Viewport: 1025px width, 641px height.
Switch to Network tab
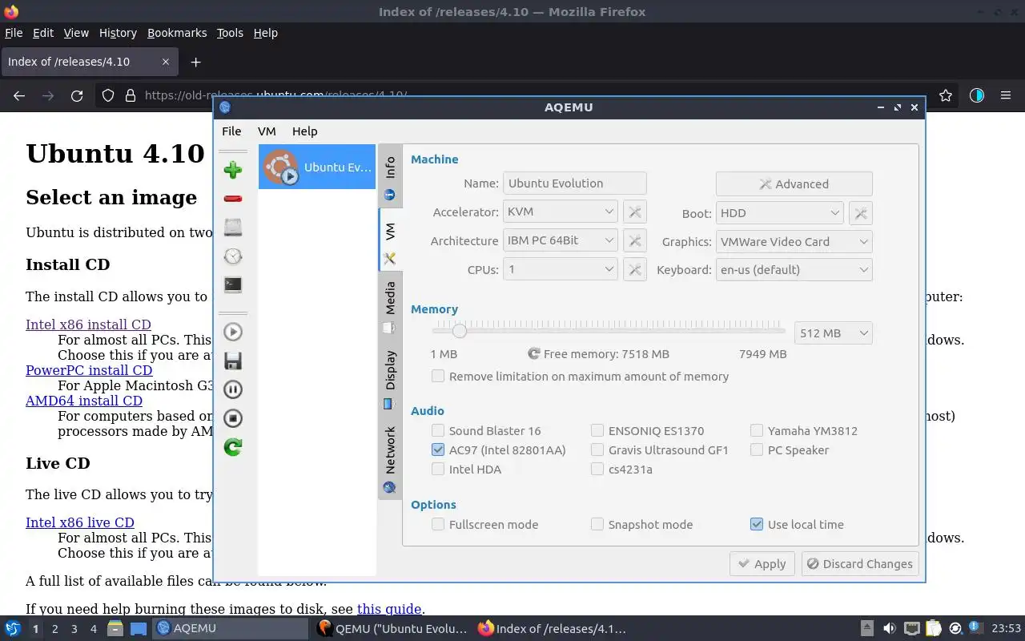390,458
